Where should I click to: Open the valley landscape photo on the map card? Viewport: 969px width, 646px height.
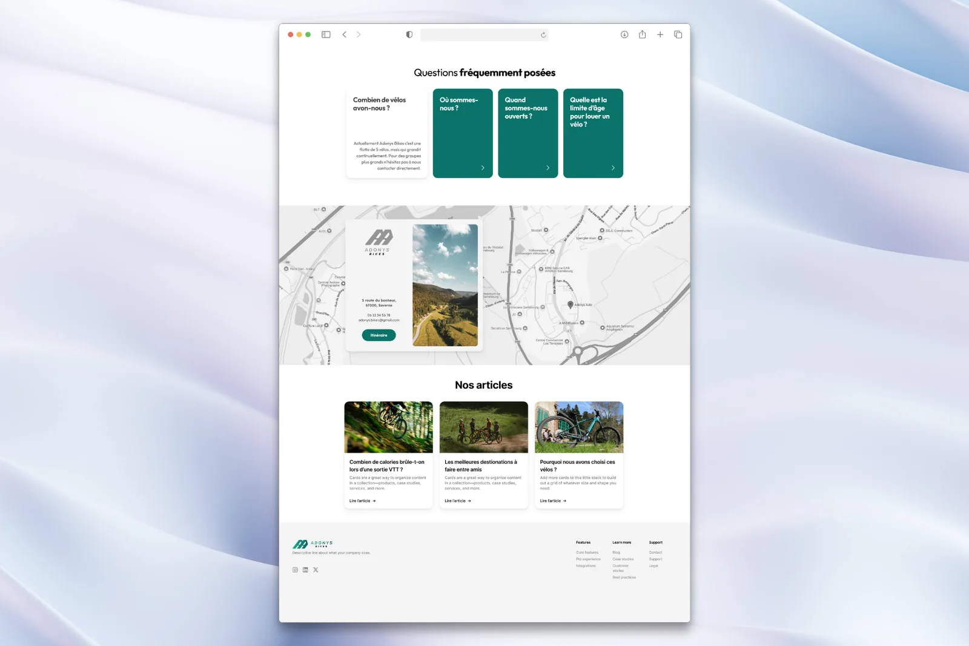coord(445,285)
